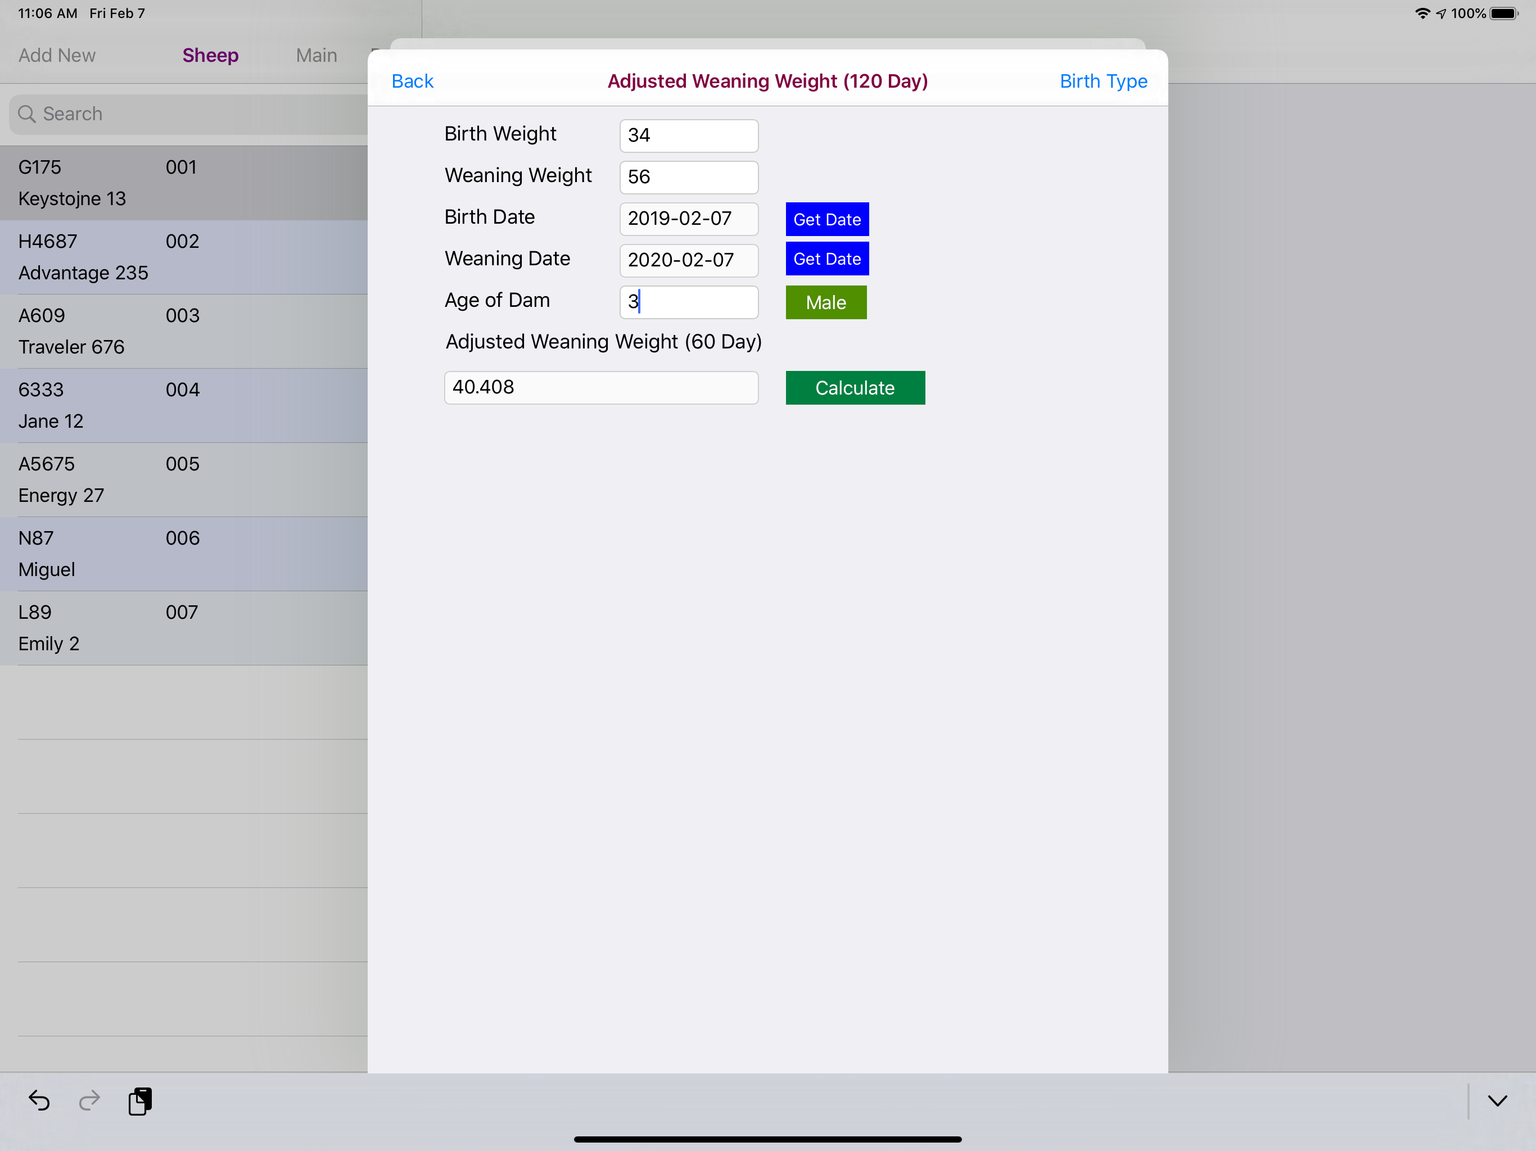Tap the magnifier icon in the search bar
The image size is (1536, 1151).
27,114
